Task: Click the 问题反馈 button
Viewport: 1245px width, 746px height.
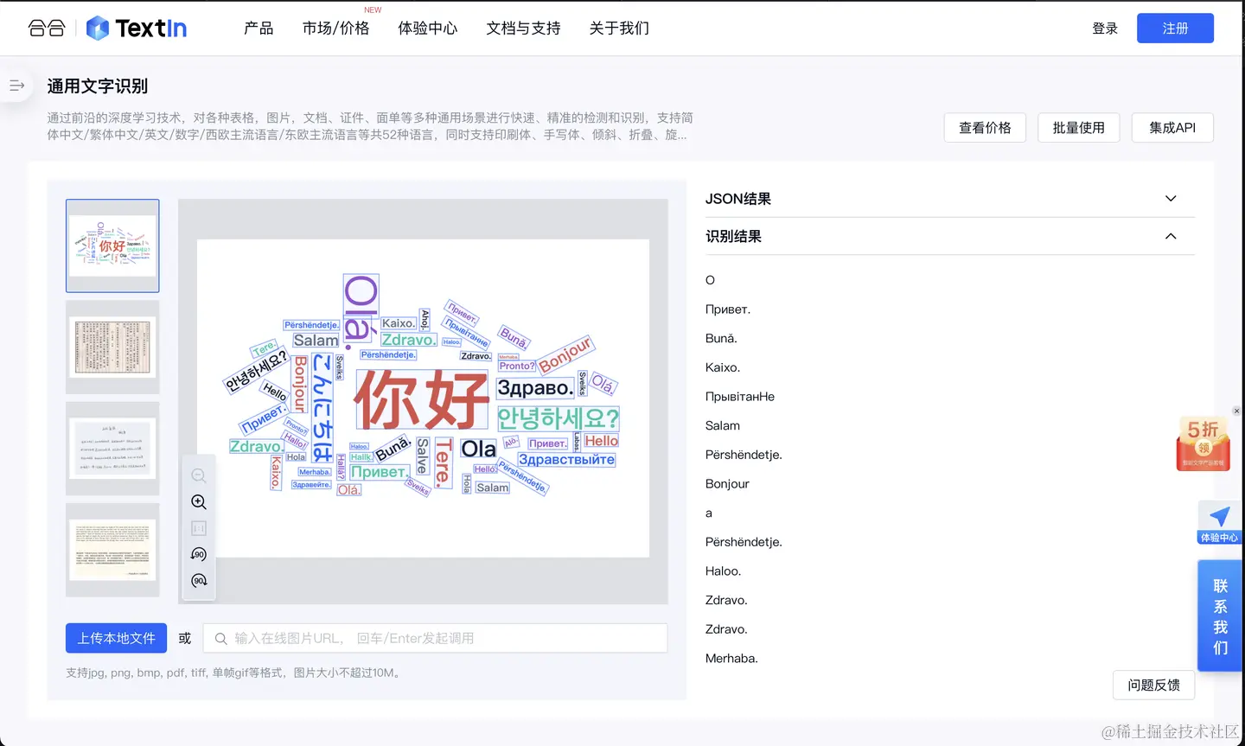Action: [x=1153, y=685]
